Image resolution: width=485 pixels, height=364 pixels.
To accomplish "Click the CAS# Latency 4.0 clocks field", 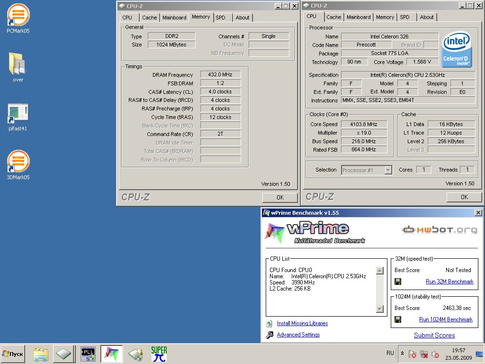I will pyautogui.click(x=220, y=91).
